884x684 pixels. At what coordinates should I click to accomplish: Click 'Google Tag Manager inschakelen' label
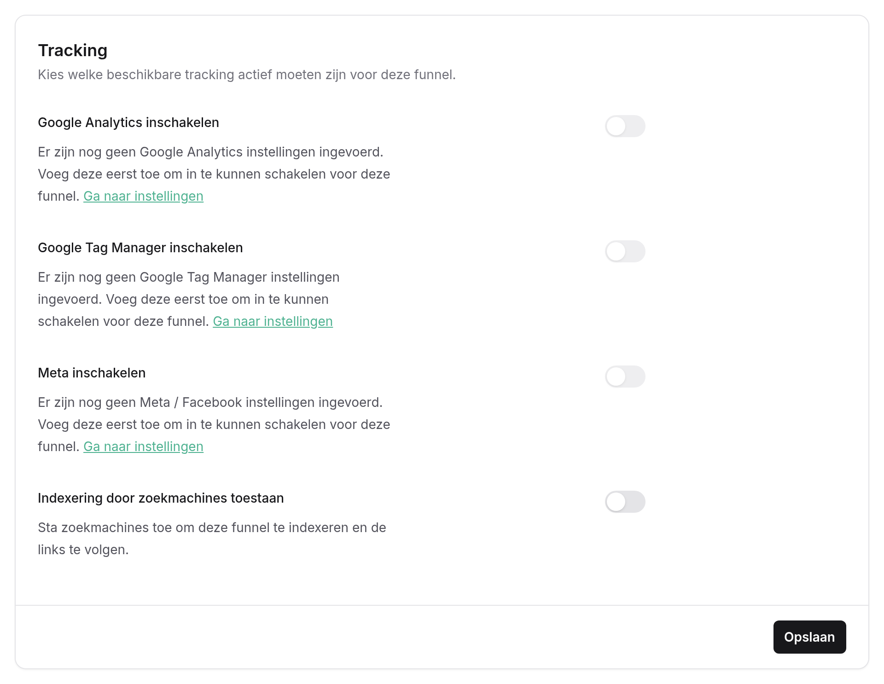[140, 248]
